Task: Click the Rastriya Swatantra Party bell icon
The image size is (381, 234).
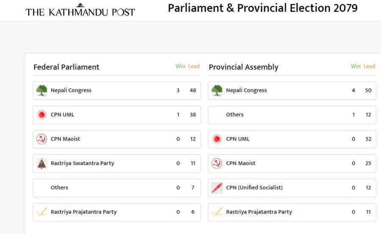Action: [x=41, y=163]
